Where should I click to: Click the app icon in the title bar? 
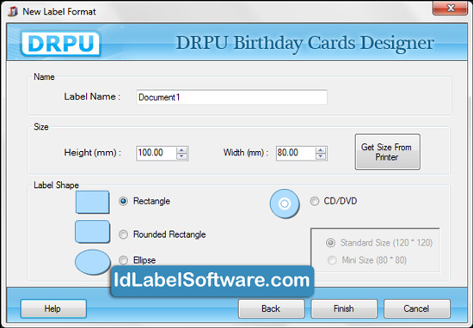coord(12,11)
